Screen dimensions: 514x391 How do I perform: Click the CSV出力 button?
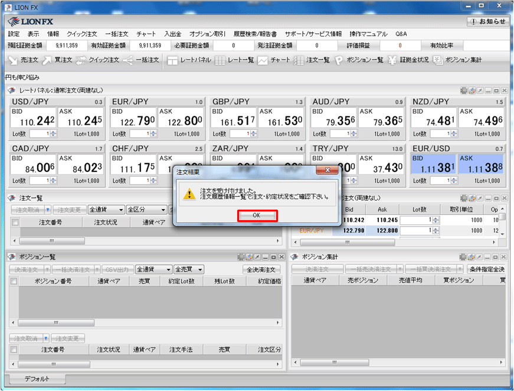(118, 270)
